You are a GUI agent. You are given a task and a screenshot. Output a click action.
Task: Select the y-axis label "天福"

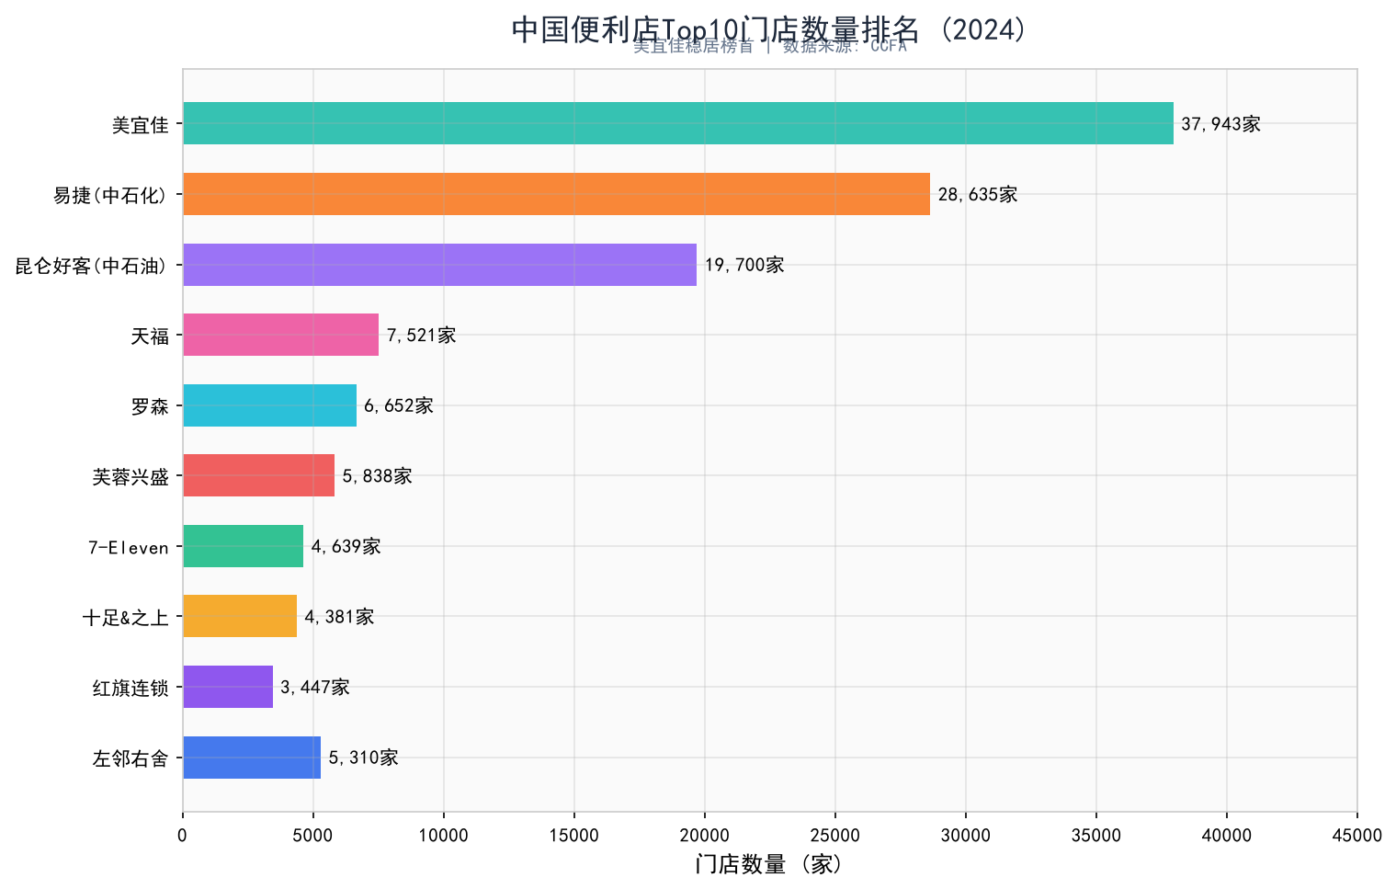coord(151,336)
